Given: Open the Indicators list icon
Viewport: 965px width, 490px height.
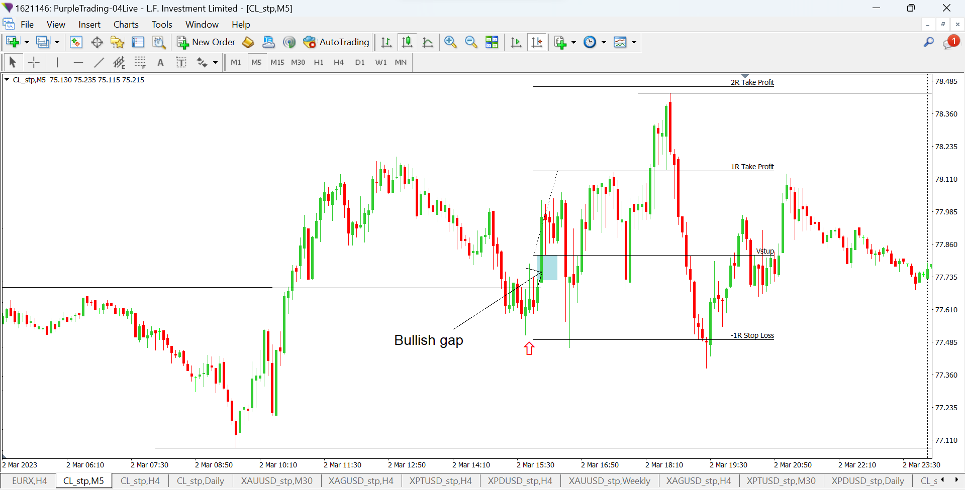Looking at the screenshot, I should 560,42.
